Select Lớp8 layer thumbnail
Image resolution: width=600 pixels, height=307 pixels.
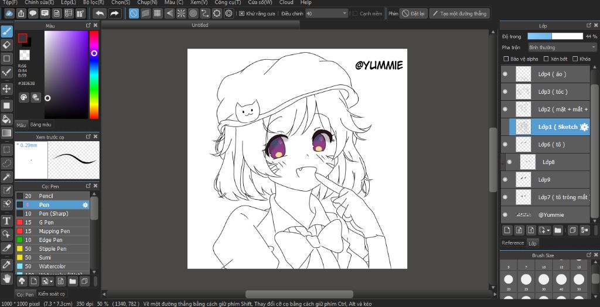(x=527, y=162)
